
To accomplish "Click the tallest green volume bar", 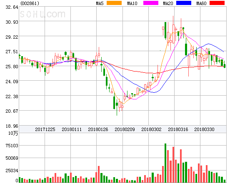I will click(165, 163).
